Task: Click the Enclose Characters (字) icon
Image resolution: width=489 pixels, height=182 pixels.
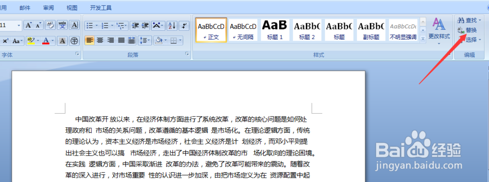Action: (74, 40)
